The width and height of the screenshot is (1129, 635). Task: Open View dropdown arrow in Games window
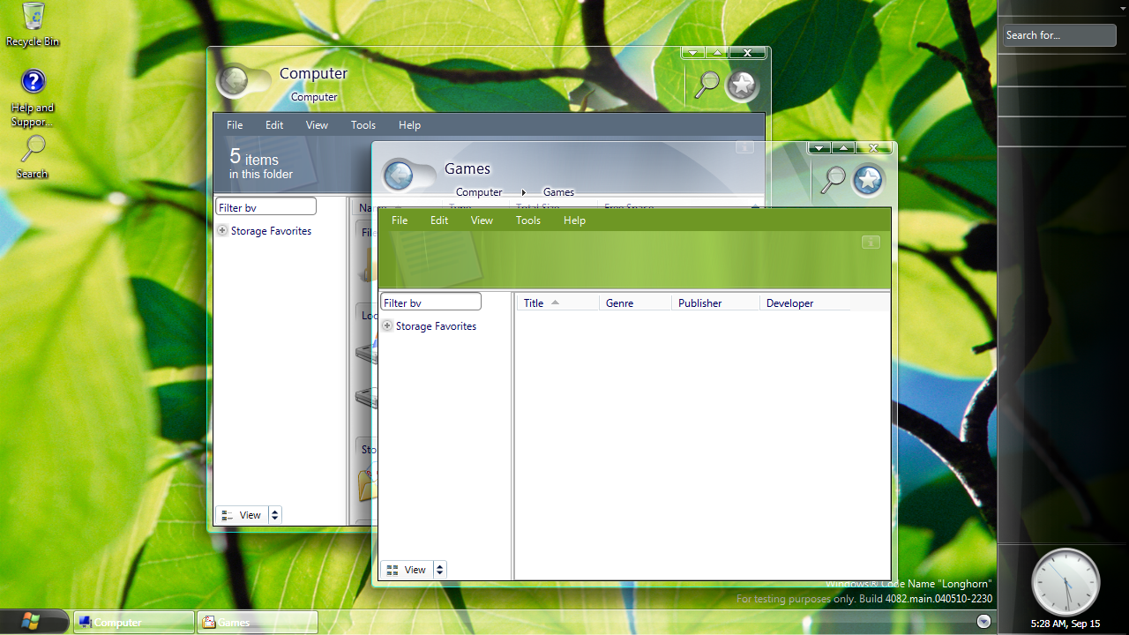click(x=440, y=570)
